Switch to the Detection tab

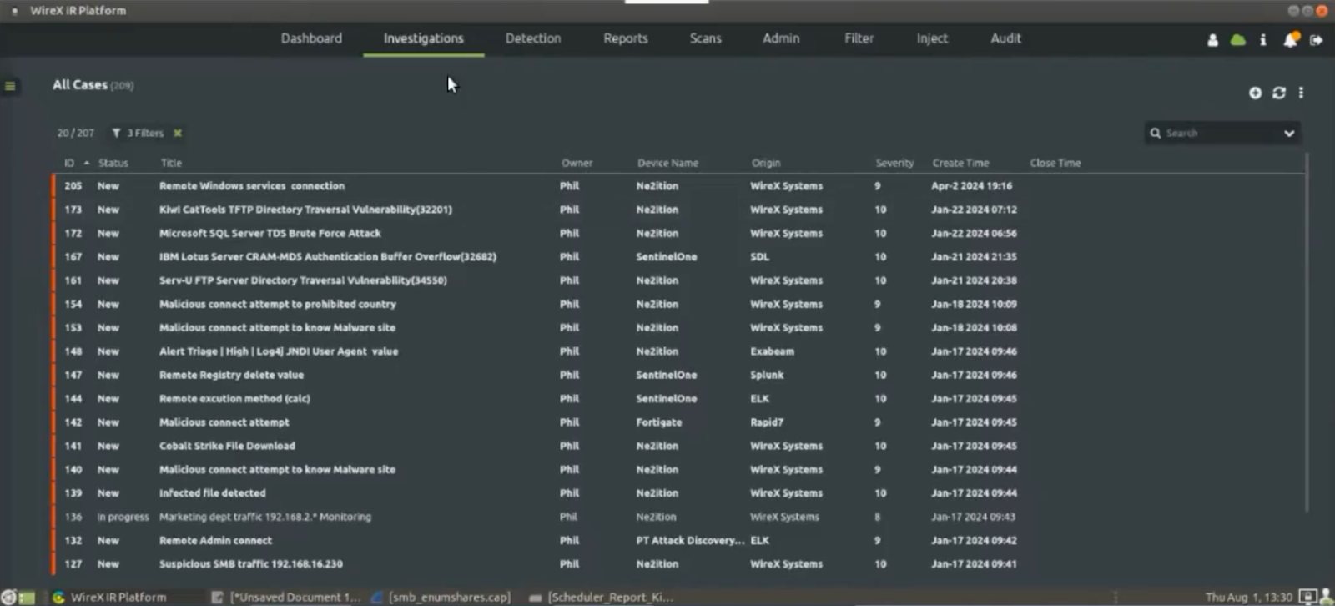pos(533,38)
